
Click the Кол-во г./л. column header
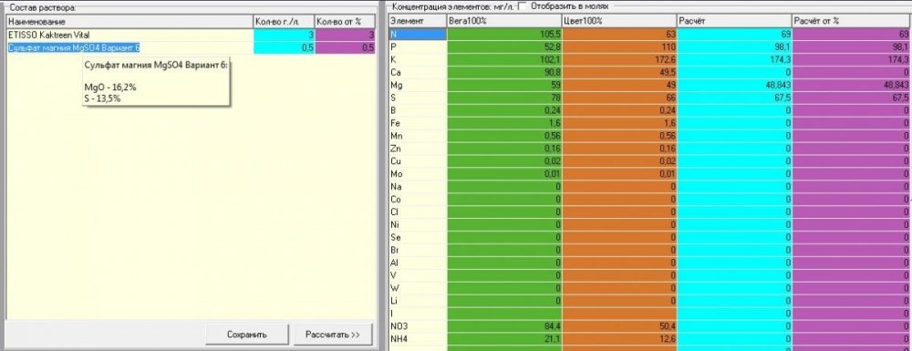284,22
